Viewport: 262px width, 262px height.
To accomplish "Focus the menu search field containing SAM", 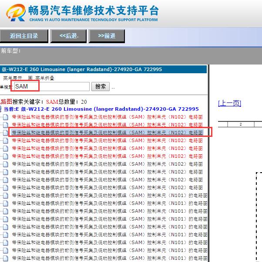I will 52,87.
